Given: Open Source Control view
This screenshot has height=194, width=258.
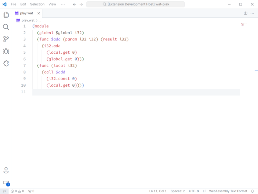Looking at the screenshot, I should point(6,39).
